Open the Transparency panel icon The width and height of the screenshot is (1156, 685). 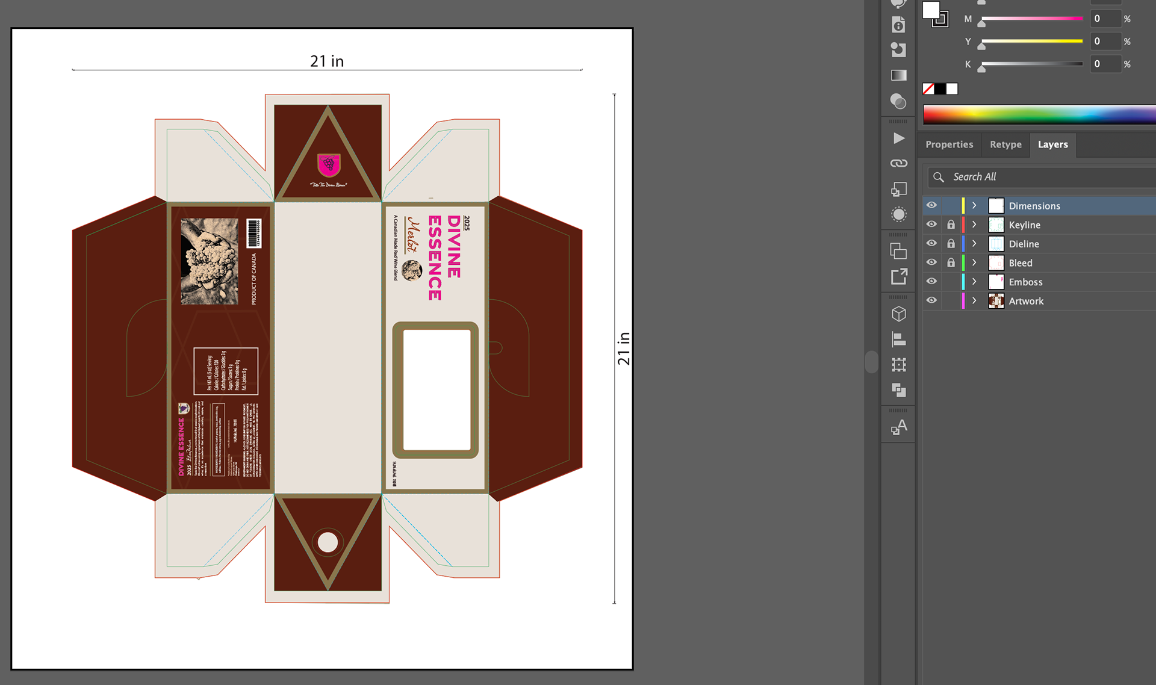click(x=898, y=101)
